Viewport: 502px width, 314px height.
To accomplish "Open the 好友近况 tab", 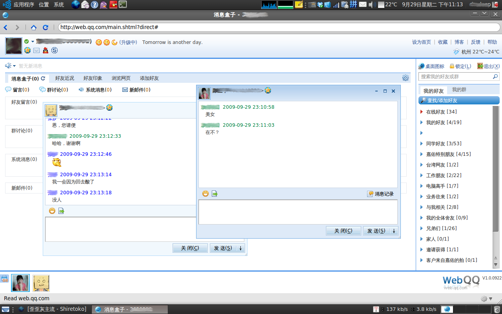I will click(64, 78).
